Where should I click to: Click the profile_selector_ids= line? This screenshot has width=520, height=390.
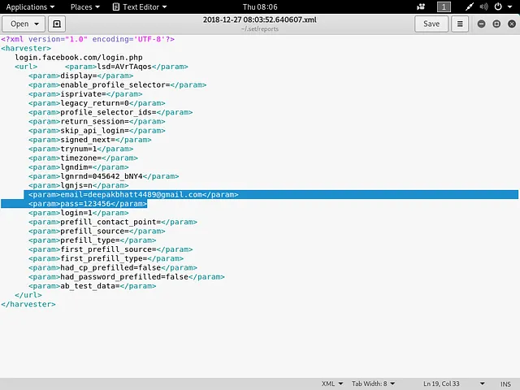tap(110, 112)
